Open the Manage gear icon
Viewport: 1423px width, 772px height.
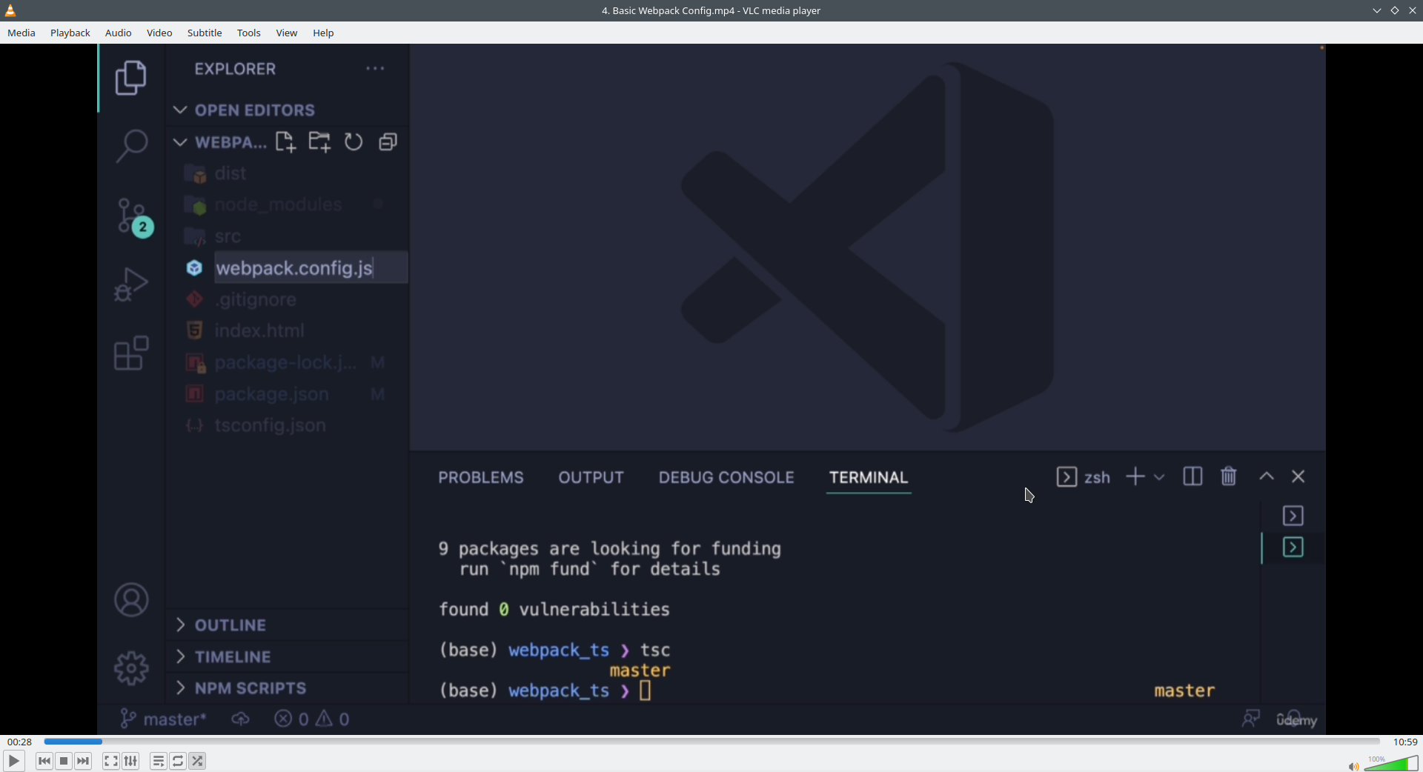pyautogui.click(x=131, y=668)
